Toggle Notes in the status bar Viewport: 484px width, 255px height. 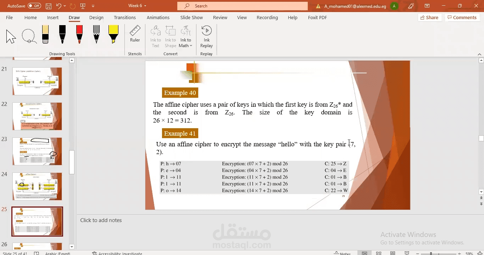(x=343, y=253)
